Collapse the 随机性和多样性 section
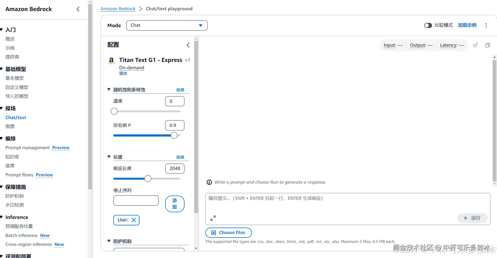The image size is (497, 258). 109,89
